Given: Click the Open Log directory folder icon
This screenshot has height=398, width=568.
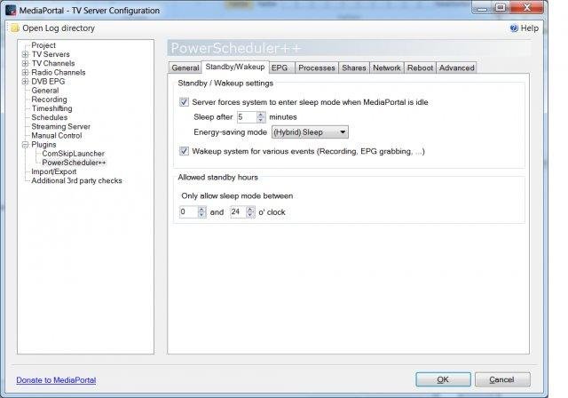Looking at the screenshot, I should (14, 28).
